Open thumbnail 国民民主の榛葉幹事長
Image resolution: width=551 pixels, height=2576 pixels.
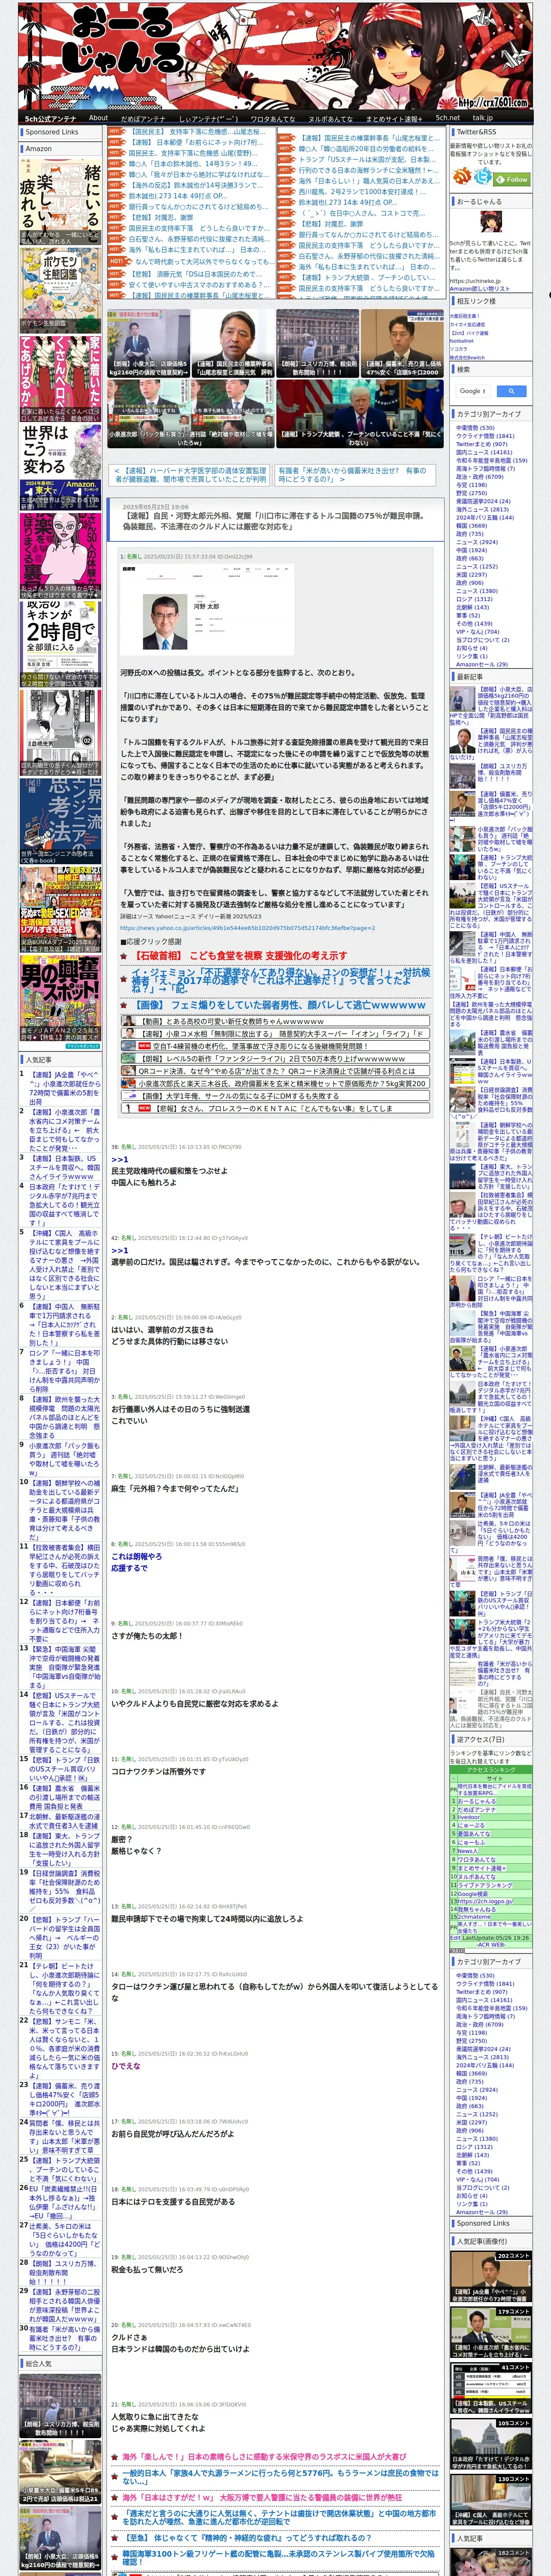coord(234,343)
